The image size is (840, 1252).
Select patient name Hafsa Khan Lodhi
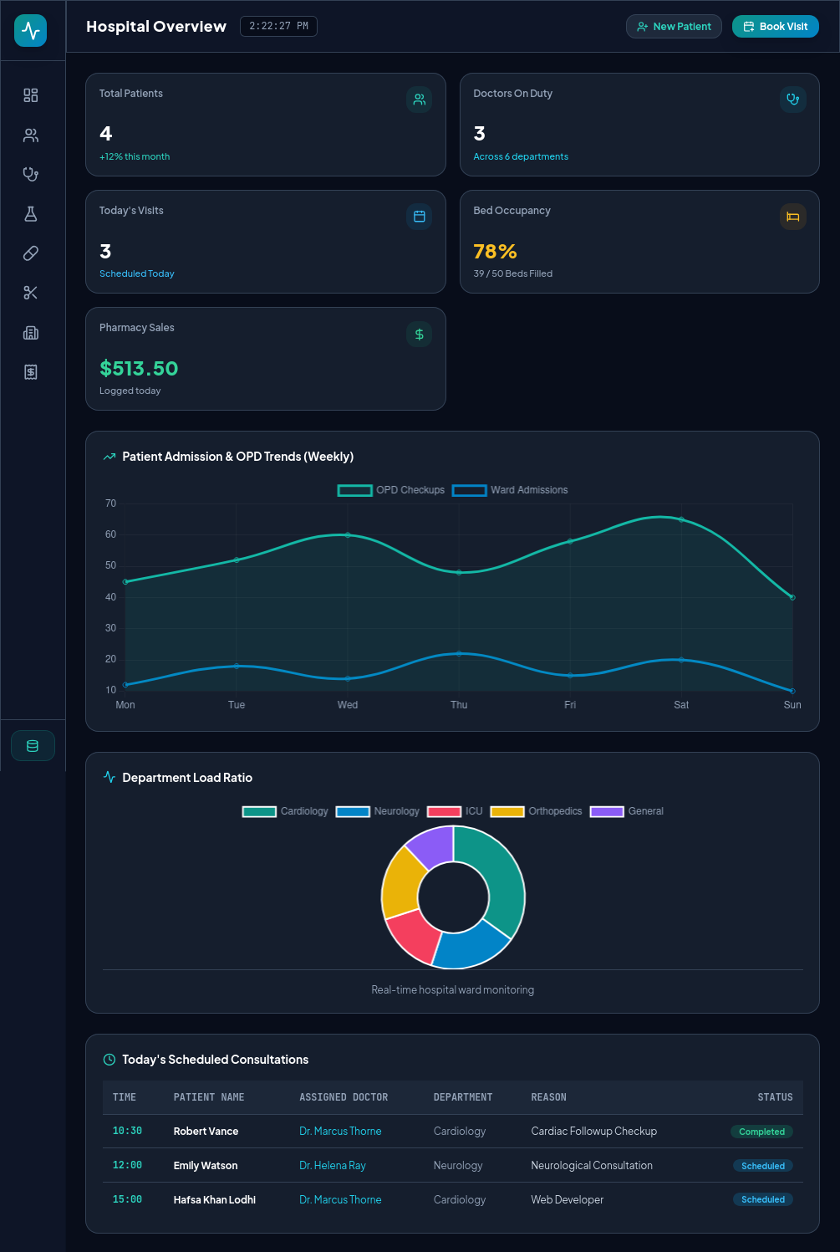point(215,1200)
